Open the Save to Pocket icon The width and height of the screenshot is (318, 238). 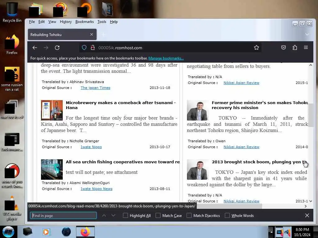[284, 47]
